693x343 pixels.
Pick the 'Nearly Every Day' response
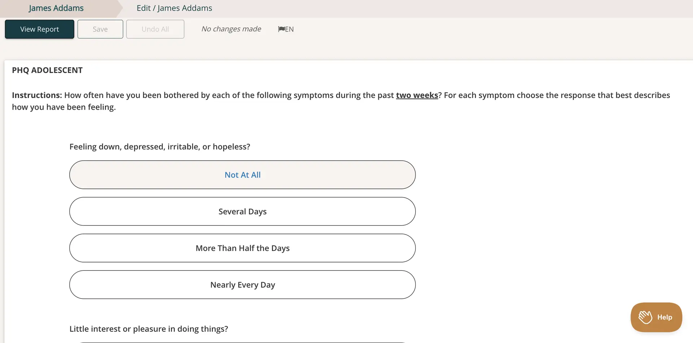[242, 285]
